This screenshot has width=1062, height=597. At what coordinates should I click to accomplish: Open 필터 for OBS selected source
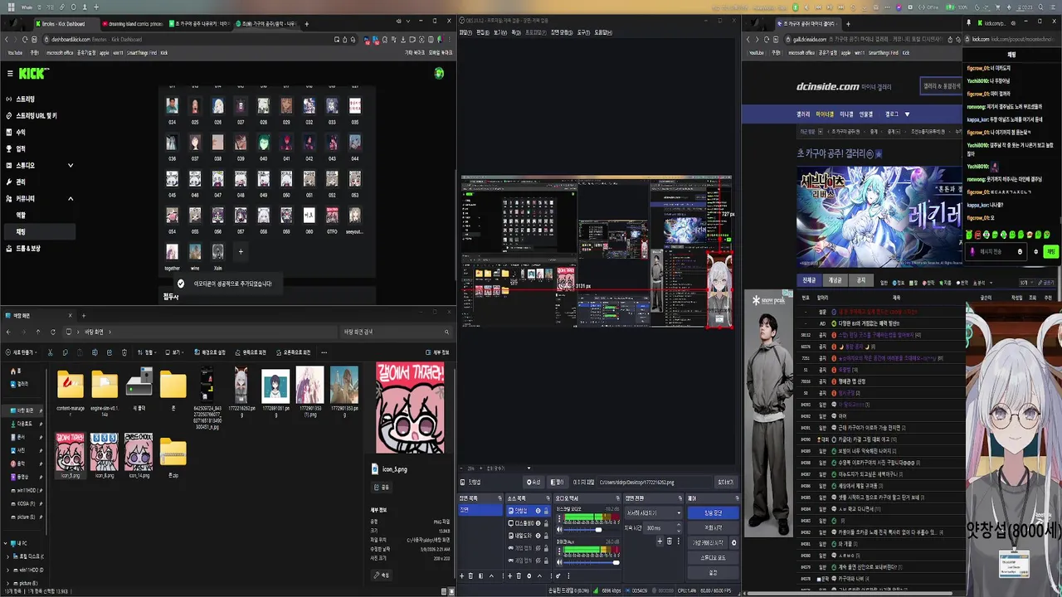point(558,482)
